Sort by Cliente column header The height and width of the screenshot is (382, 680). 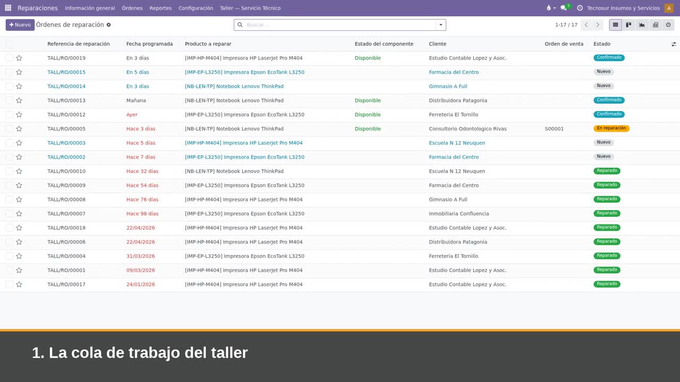(x=438, y=44)
